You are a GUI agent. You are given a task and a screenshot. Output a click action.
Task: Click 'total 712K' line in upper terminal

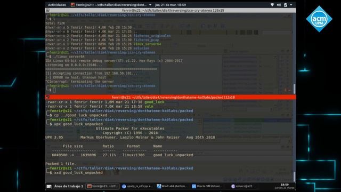click(55, 23)
